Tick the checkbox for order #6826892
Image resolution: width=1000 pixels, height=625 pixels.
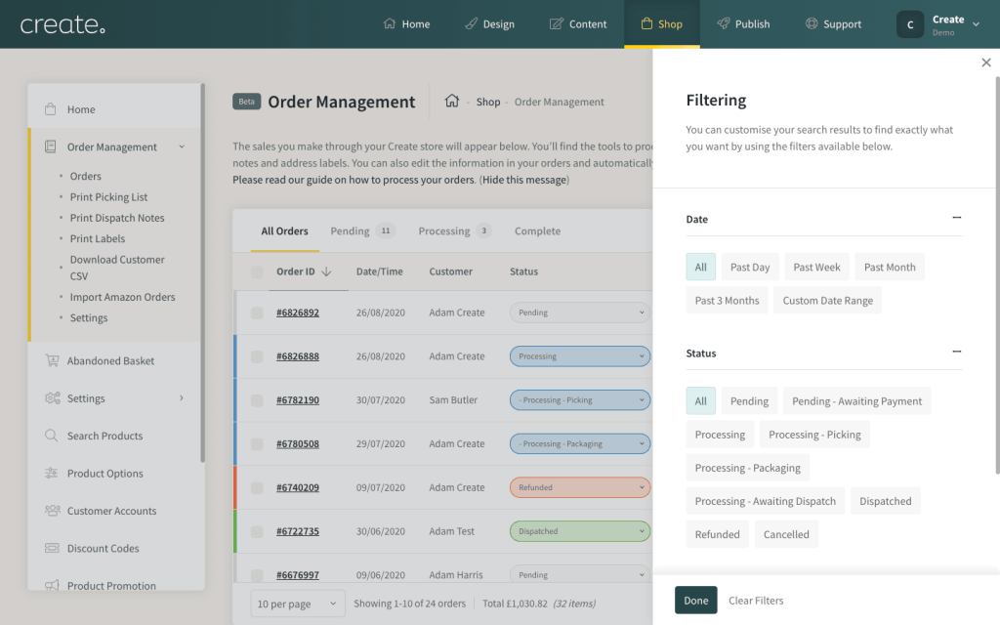click(257, 312)
